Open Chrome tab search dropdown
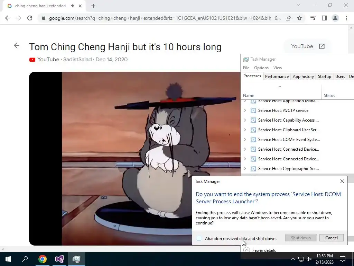The width and height of the screenshot is (354, 266). coord(298,5)
